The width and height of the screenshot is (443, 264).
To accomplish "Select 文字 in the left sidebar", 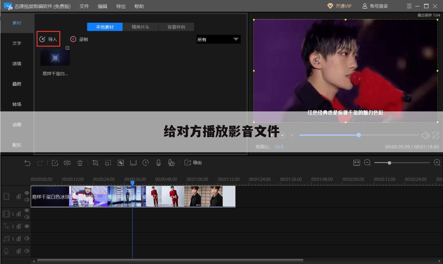I will [17, 43].
